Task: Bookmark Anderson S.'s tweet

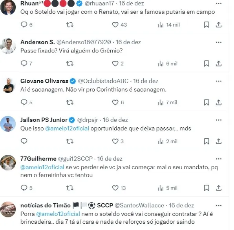Action: (207, 63)
